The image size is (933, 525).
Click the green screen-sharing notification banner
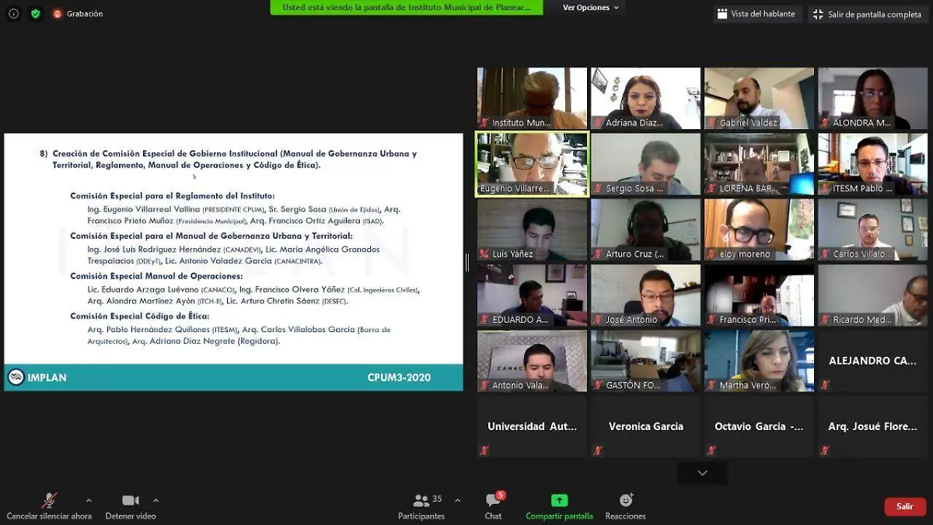pos(407,7)
